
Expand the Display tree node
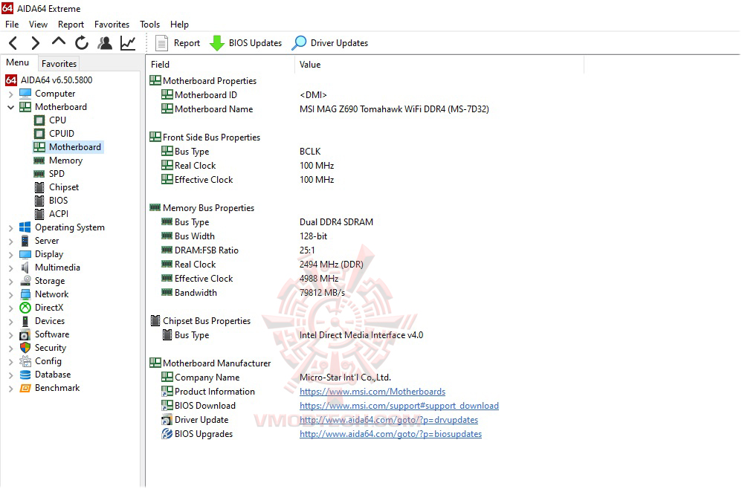(10, 254)
